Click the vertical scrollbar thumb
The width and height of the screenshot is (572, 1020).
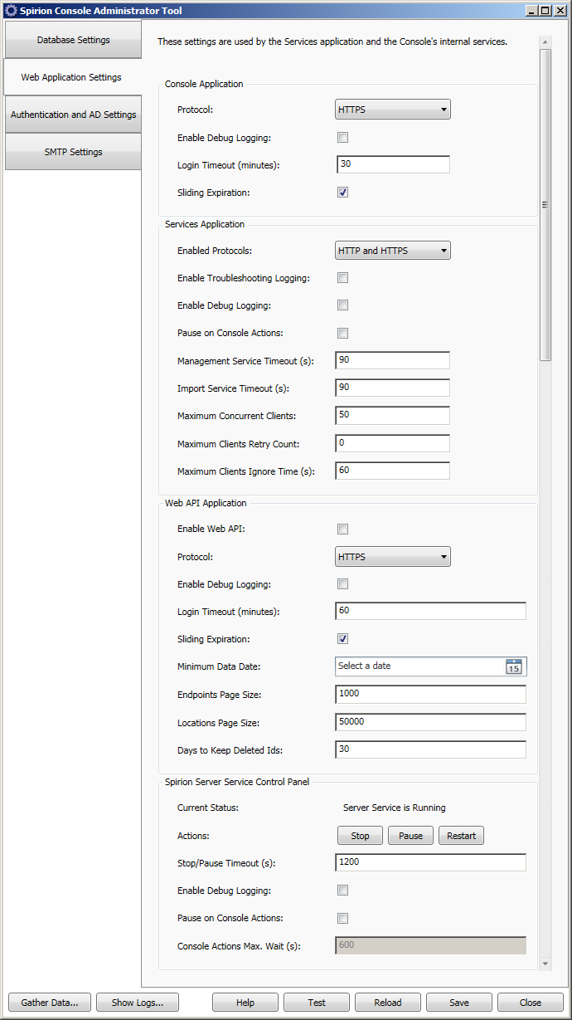coord(545,204)
